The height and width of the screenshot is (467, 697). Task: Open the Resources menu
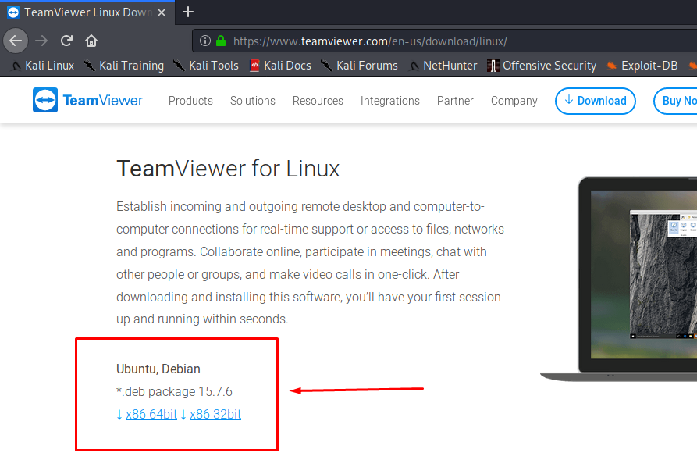(318, 101)
